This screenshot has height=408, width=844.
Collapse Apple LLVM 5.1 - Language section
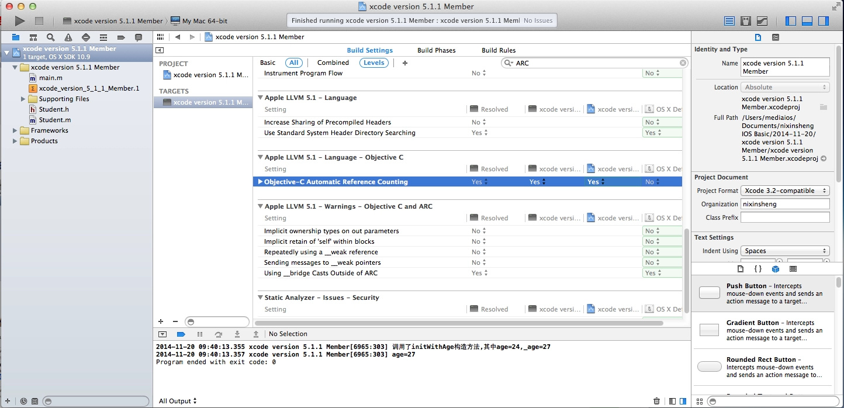coord(261,98)
